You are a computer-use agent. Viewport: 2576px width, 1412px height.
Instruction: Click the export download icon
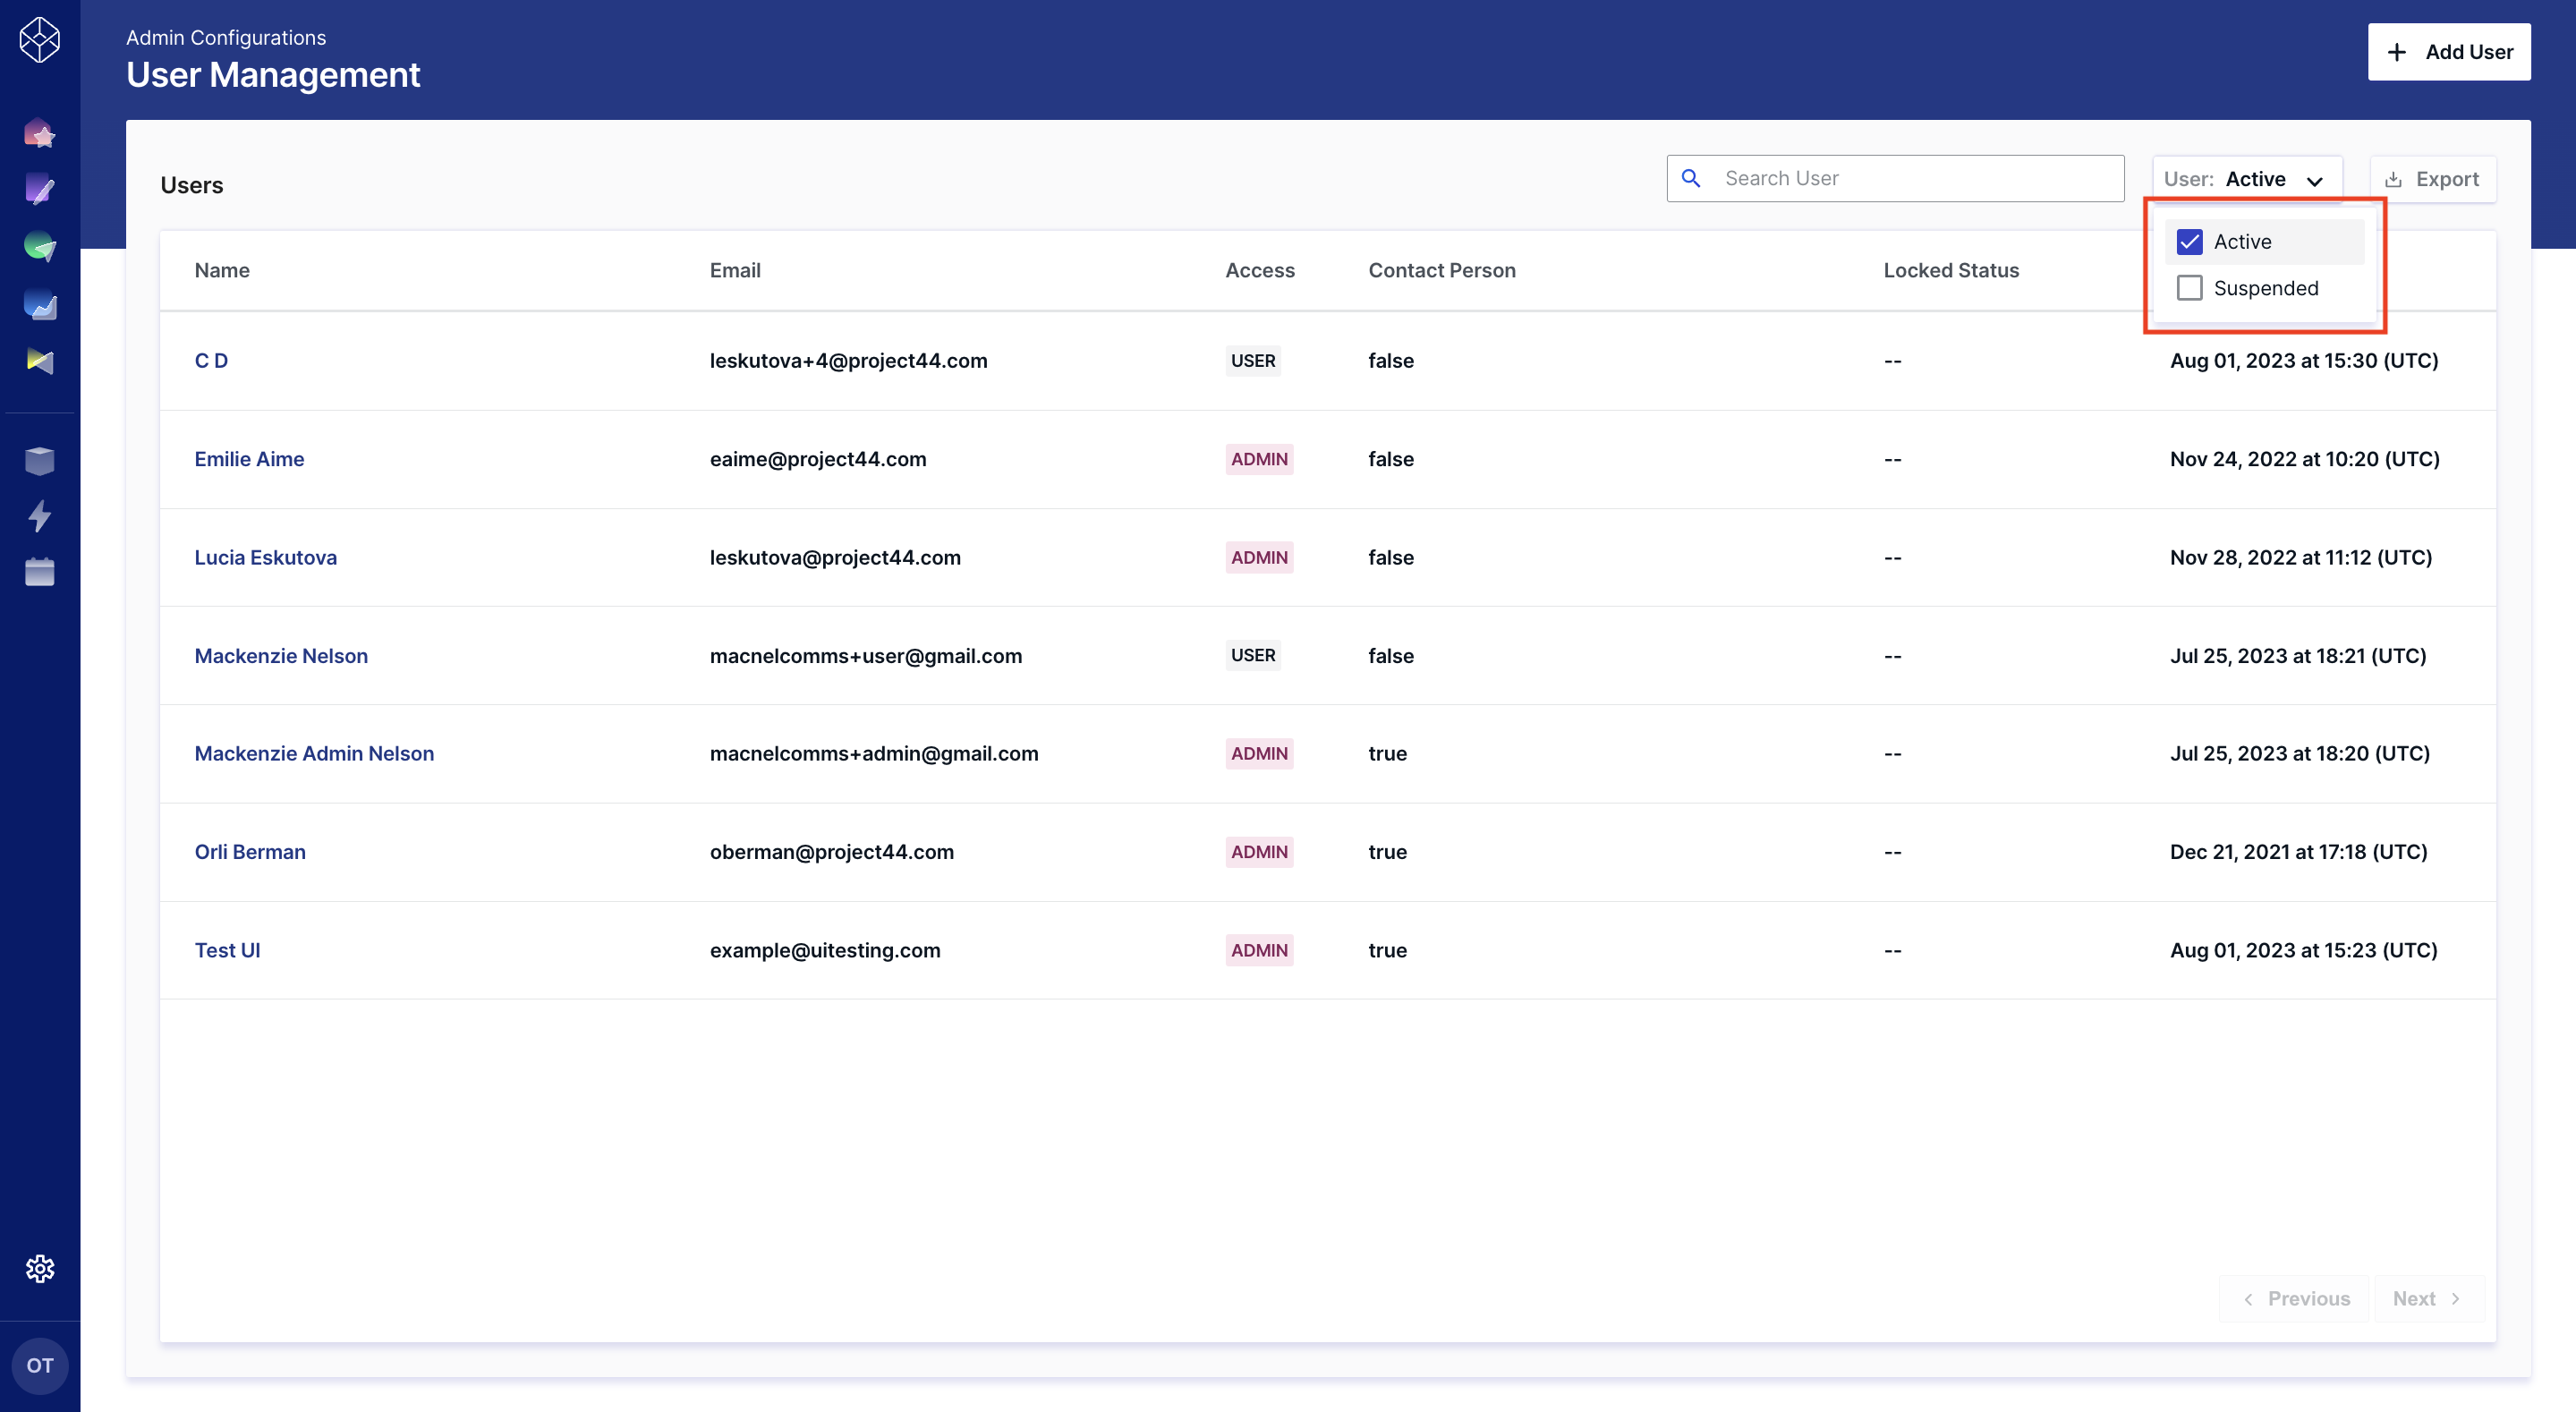(x=2393, y=180)
